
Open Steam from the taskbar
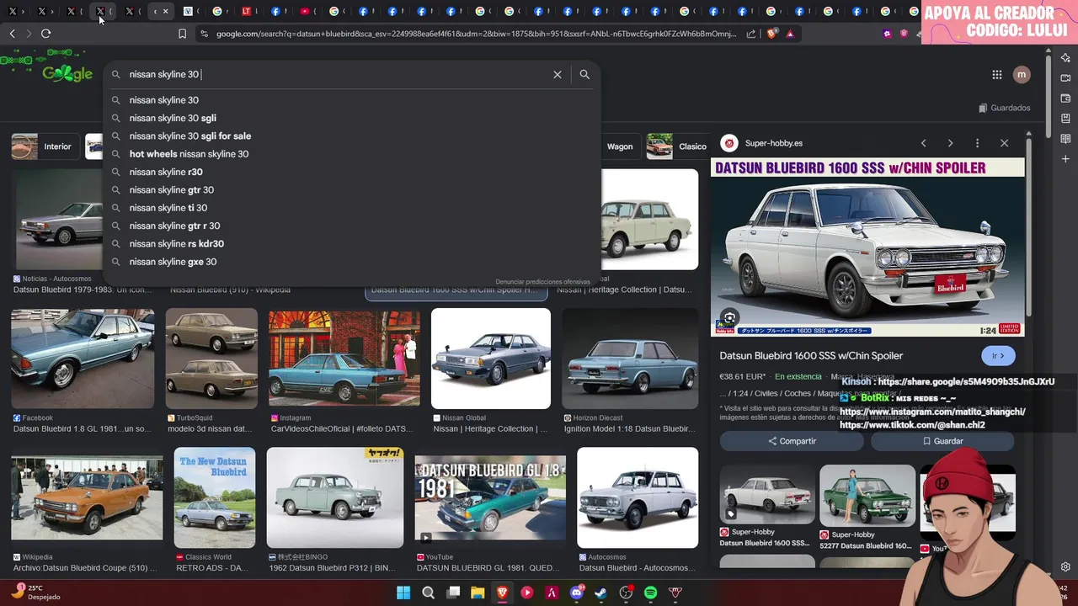[x=600, y=593]
